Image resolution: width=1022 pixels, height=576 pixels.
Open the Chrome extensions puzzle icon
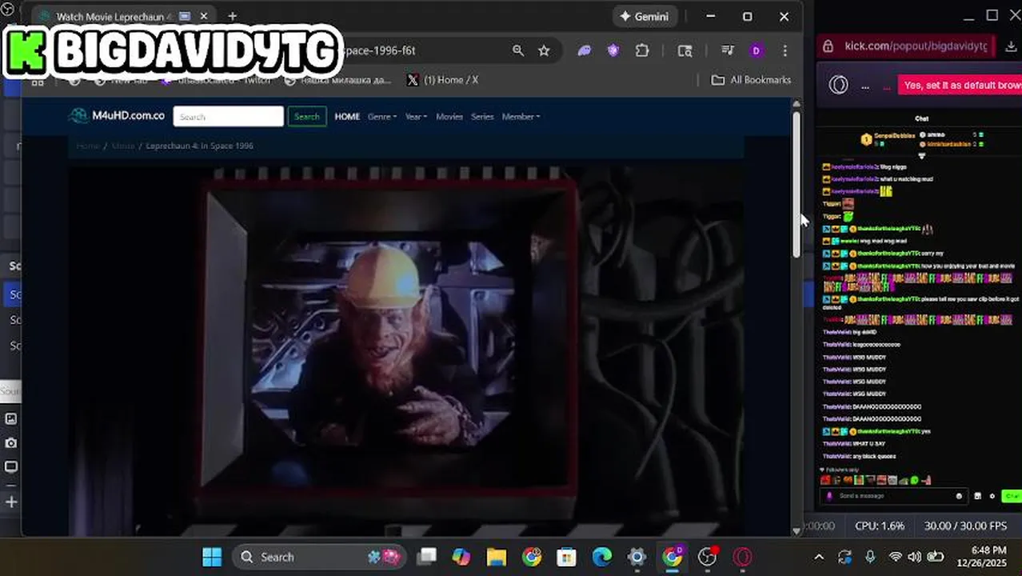pyautogui.click(x=642, y=50)
